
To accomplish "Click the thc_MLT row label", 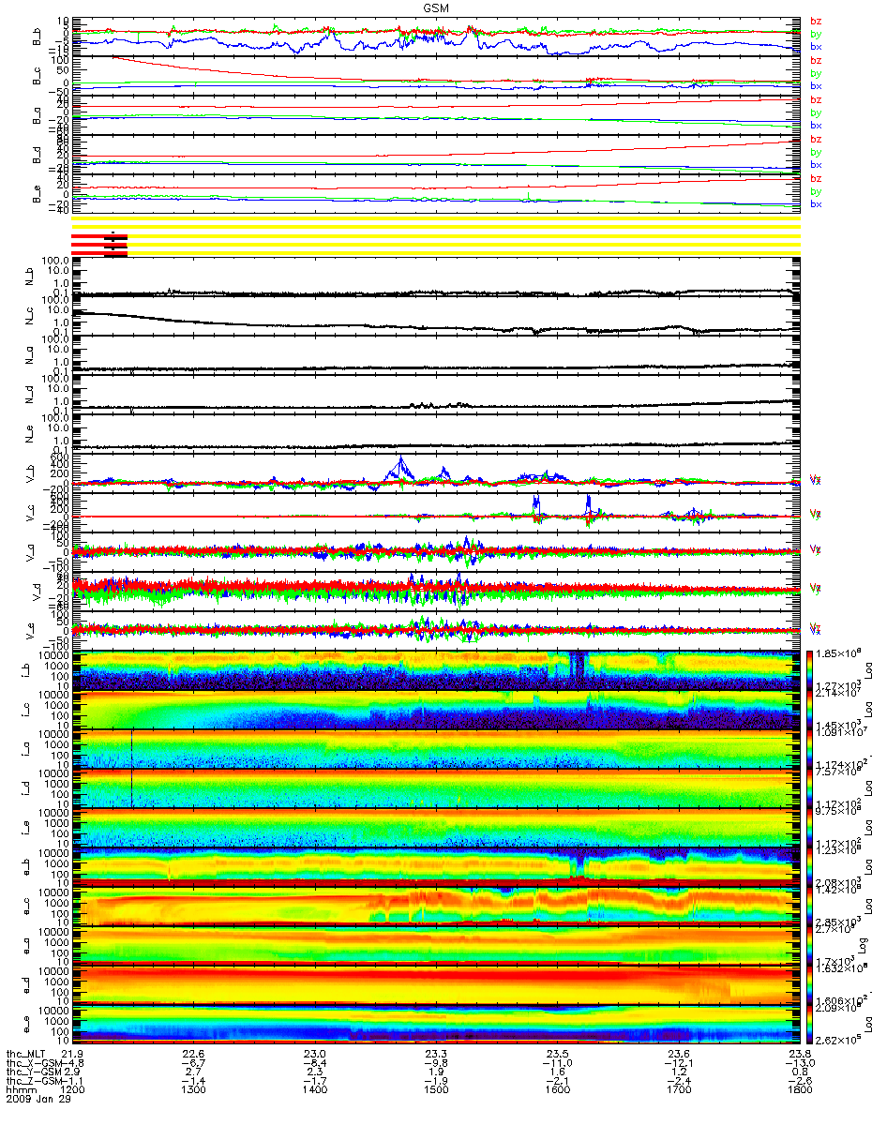I will [24, 1053].
